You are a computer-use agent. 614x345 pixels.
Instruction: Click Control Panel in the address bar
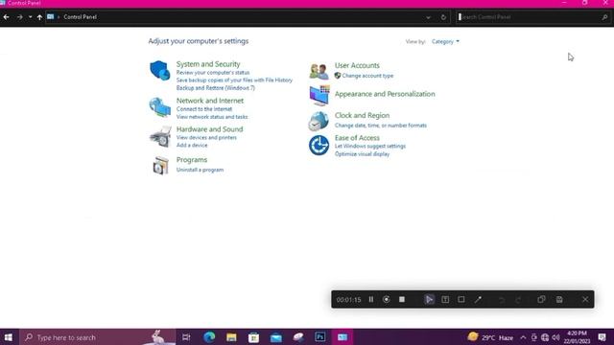[80, 17]
